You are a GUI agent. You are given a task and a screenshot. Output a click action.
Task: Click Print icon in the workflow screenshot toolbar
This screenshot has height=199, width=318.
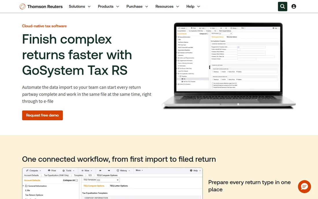pyautogui.click(x=49, y=171)
